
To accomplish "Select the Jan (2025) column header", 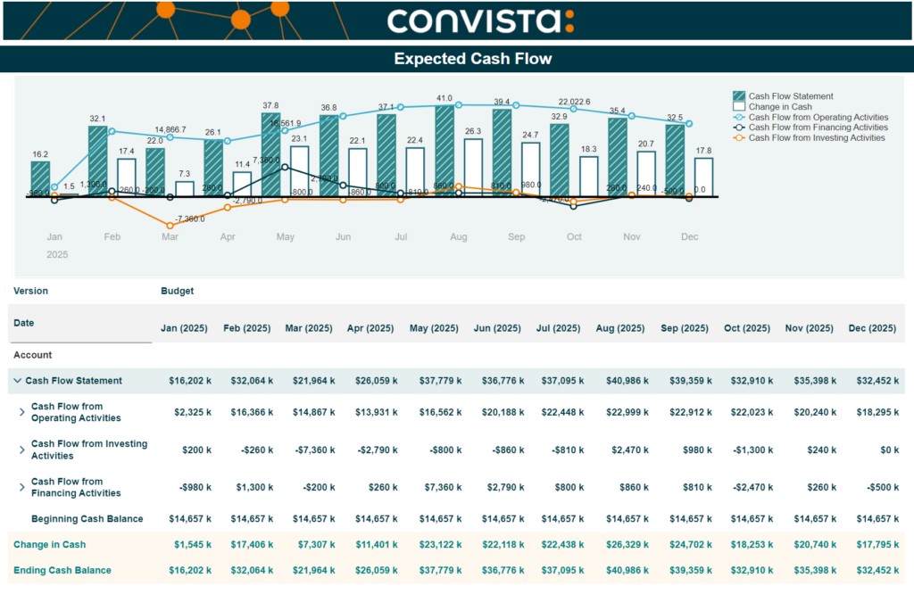I will [184, 328].
